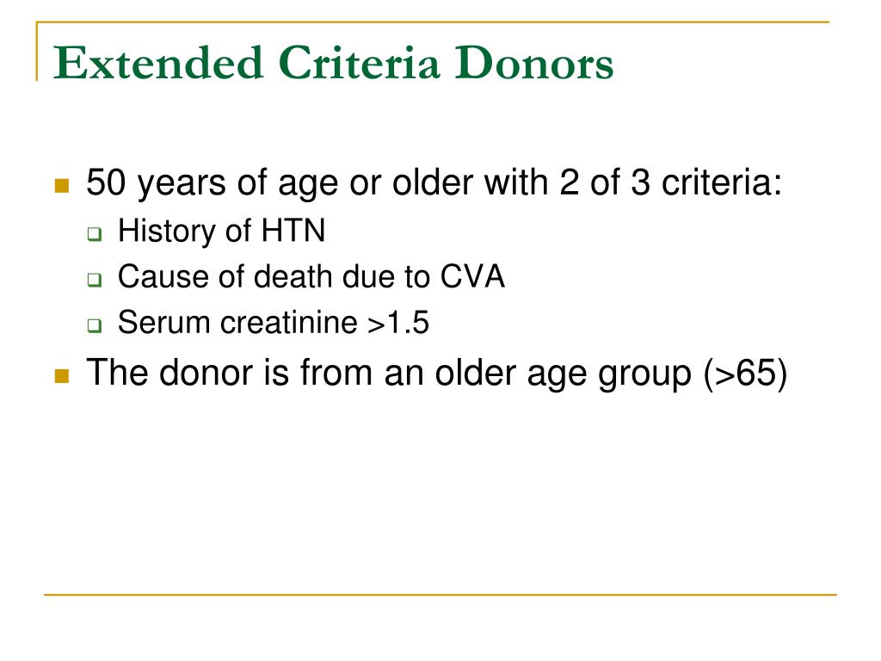Select the gold bullet beside 'The donor is from'
This screenshot has height=661, width=881.
[62, 375]
